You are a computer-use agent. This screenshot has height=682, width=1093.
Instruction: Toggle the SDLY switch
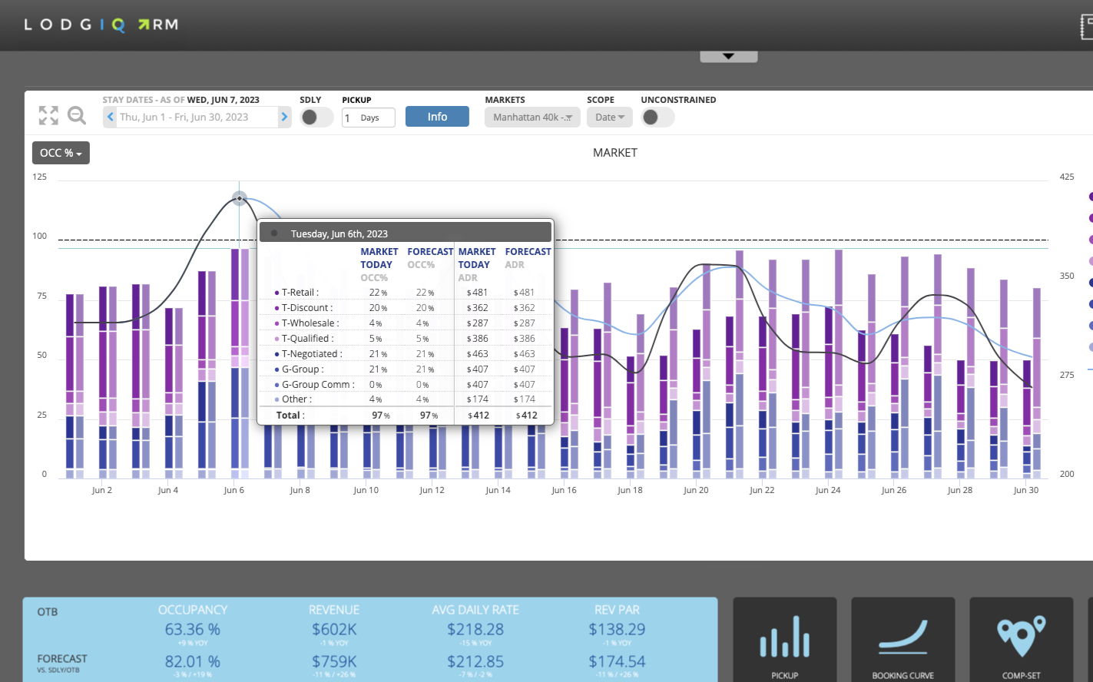click(x=316, y=118)
